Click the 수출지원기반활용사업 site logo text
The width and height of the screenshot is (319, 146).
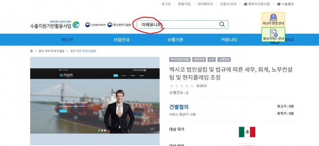tap(51, 26)
